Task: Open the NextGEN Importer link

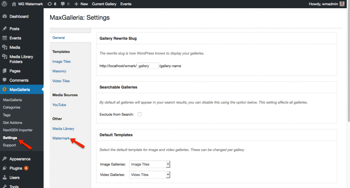Action: [18, 130]
